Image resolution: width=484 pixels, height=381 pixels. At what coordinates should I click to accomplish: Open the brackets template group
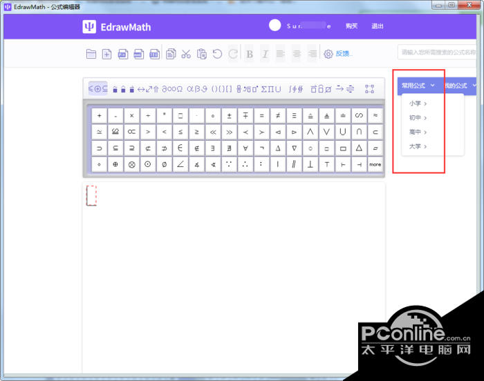click(x=222, y=89)
